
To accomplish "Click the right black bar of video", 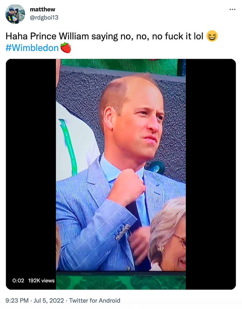I will (x=211, y=174).
